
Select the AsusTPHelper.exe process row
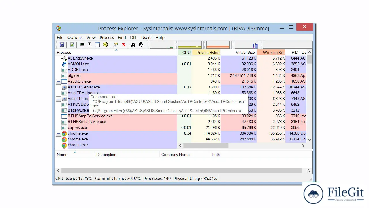pyautogui.click(x=181, y=93)
